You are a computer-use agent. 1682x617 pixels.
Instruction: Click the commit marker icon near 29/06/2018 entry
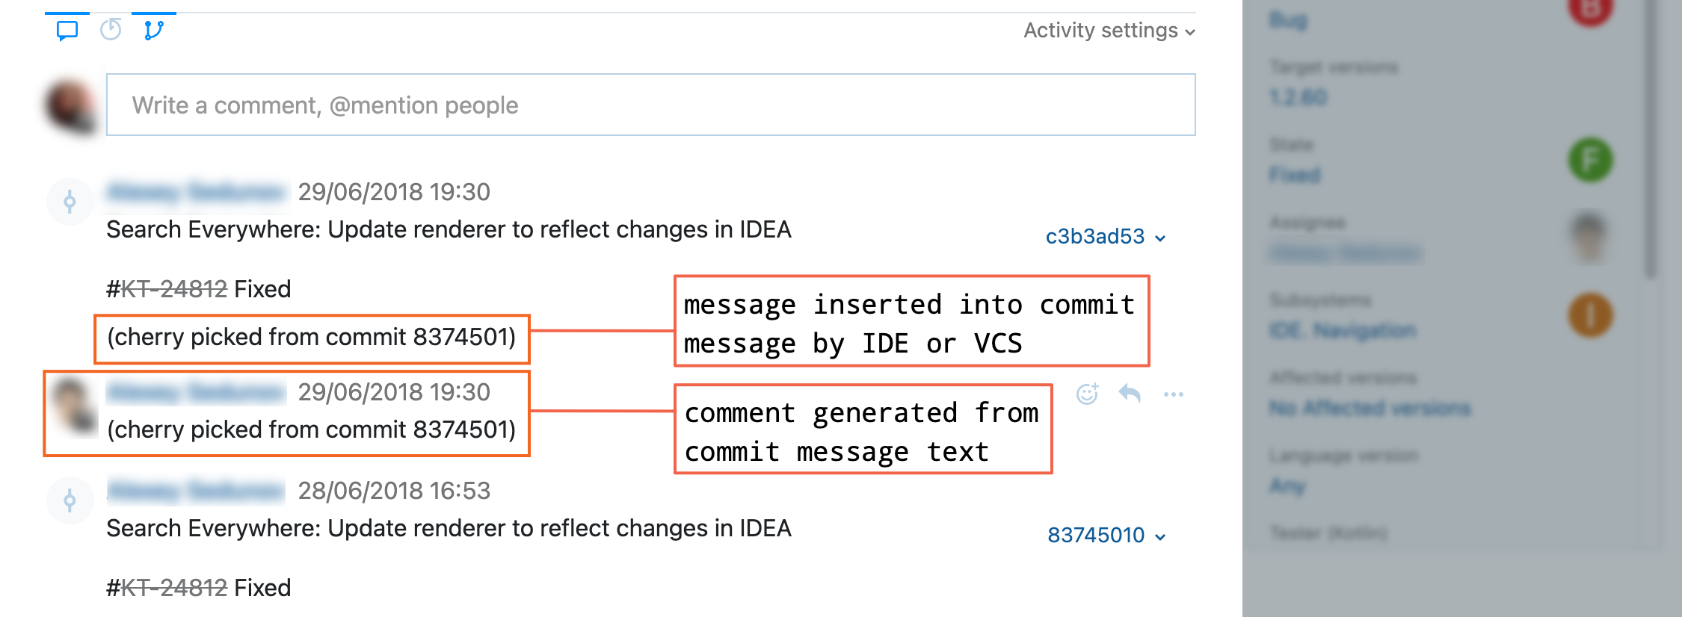[x=70, y=200]
